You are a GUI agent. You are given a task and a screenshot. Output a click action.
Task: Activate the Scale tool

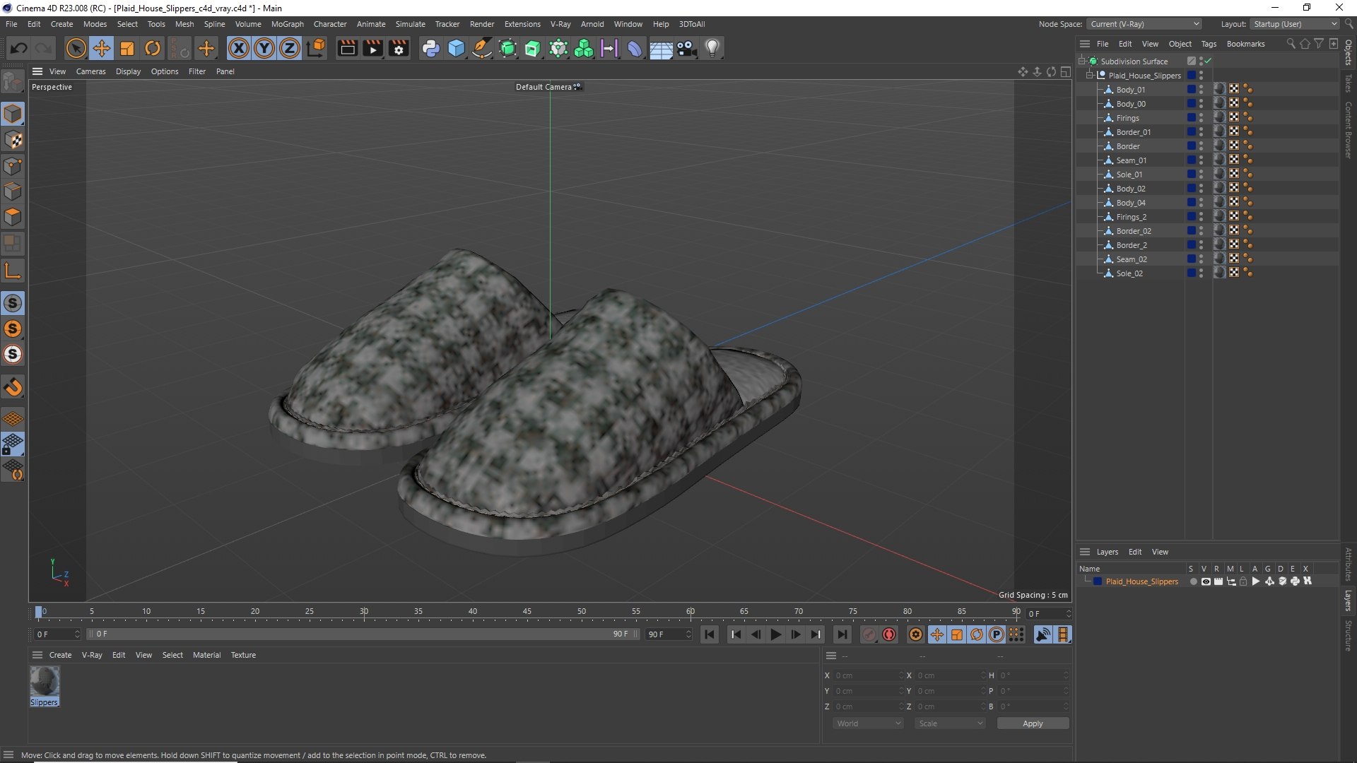pos(127,48)
